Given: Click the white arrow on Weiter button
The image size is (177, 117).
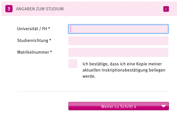Looking at the screenshot, I should pyautogui.click(x=164, y=106).
